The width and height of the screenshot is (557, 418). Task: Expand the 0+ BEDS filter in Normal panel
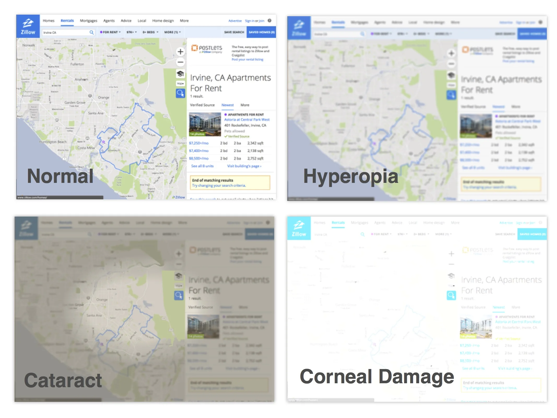tap(150, 32)
